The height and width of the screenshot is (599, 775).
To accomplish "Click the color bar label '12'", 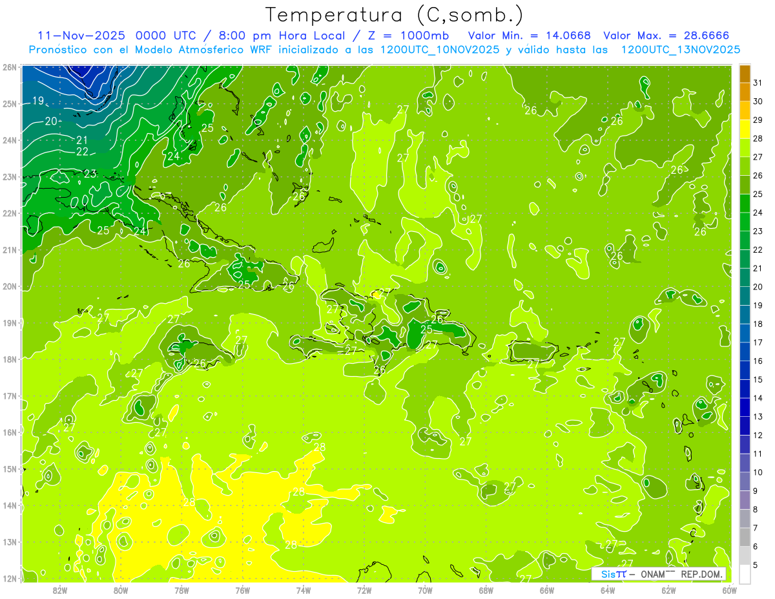I will [x=758, y=435].
